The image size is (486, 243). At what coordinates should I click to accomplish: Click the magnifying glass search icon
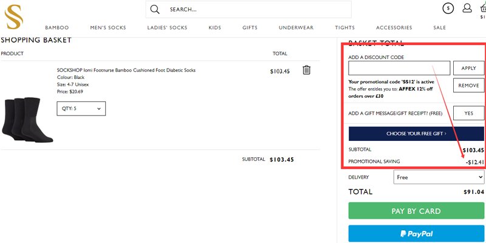155,9
